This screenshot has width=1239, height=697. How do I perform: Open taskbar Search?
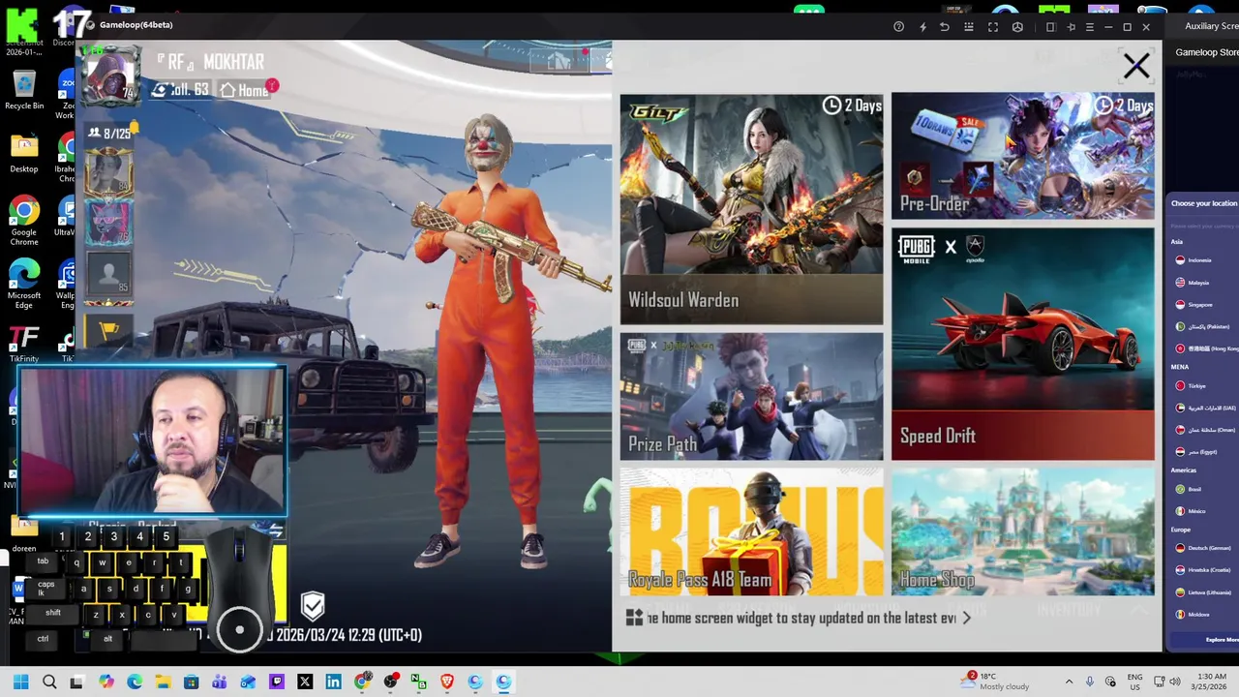(x=49, y=682)
